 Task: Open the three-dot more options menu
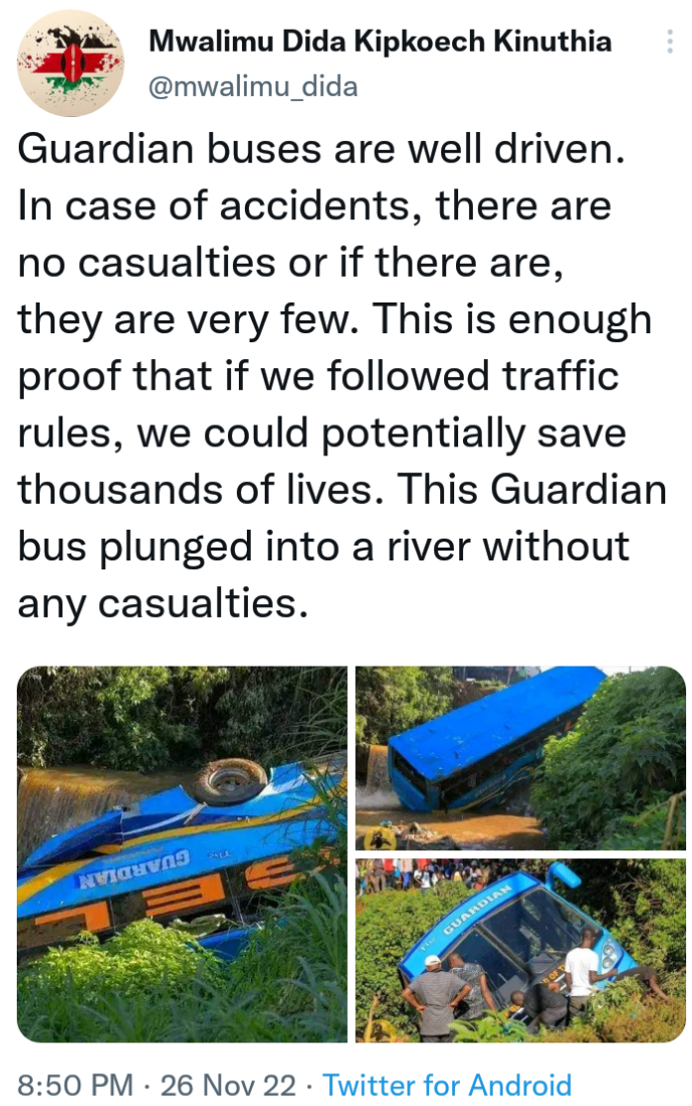[669, 42]
